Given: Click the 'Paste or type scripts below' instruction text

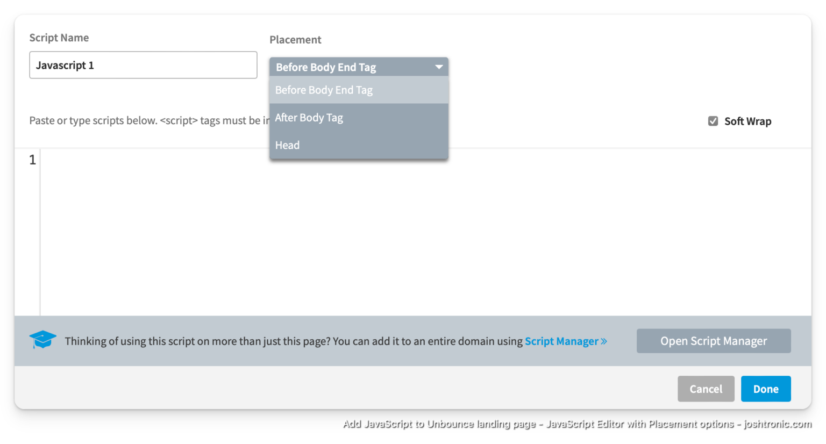Looking at the screenshot, I should [x=149, y=120].
